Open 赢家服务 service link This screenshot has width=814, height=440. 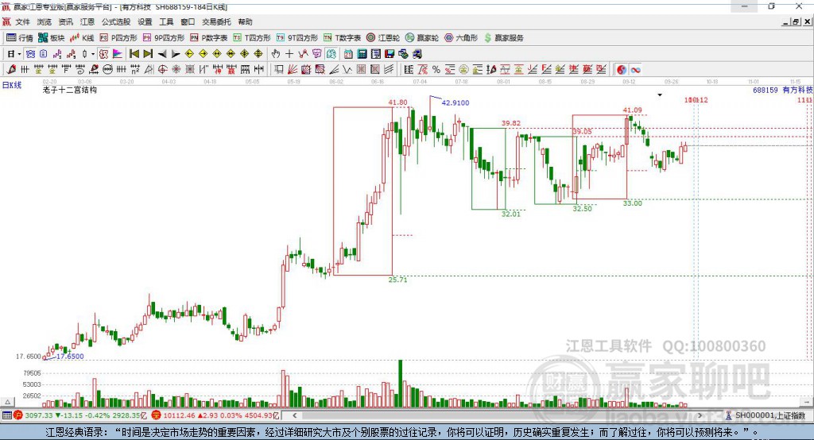click(x=503, y=38)
